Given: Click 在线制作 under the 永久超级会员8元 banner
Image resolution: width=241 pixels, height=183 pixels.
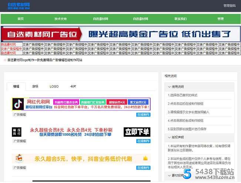Looking at the screenshot, I should 143,141.
